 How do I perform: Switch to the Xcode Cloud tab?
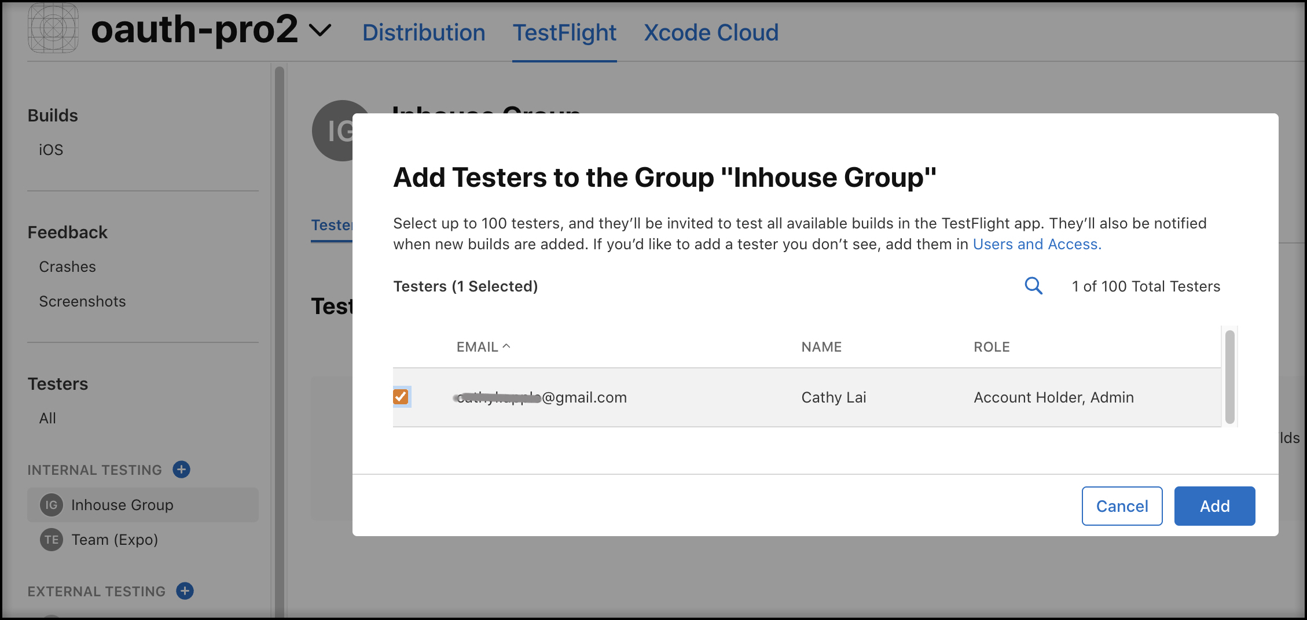711,32
